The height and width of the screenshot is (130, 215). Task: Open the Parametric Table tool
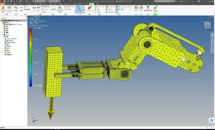(9, 8)
